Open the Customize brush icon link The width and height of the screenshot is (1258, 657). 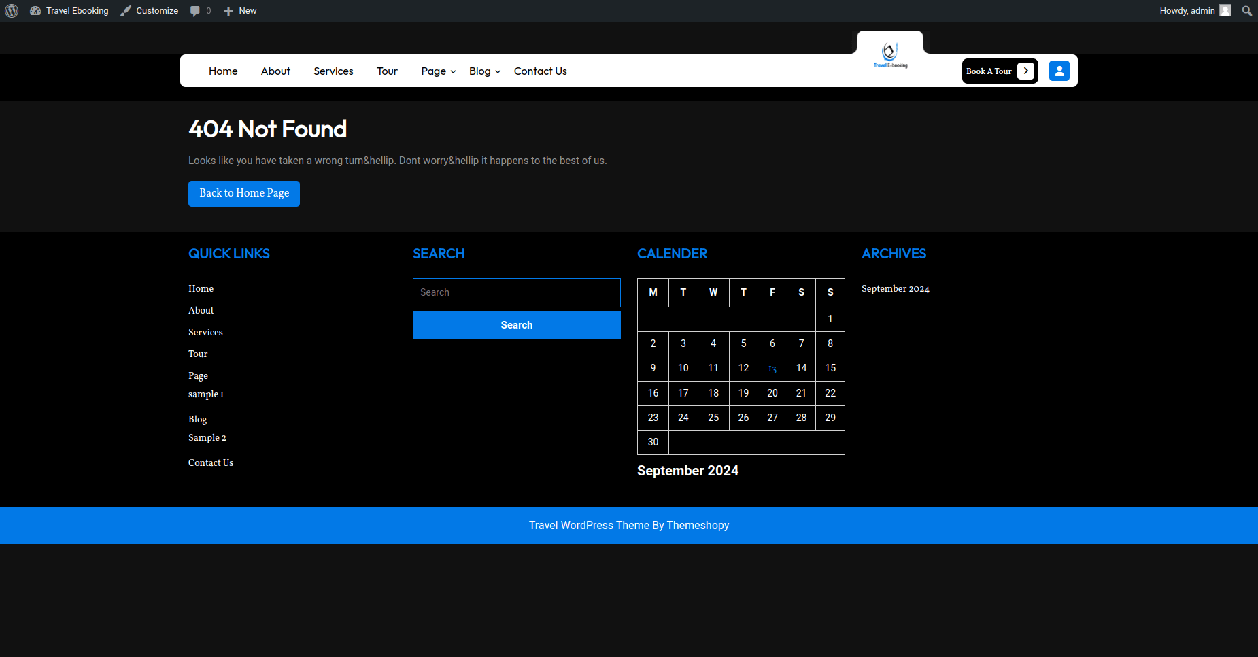coord(126,11)
